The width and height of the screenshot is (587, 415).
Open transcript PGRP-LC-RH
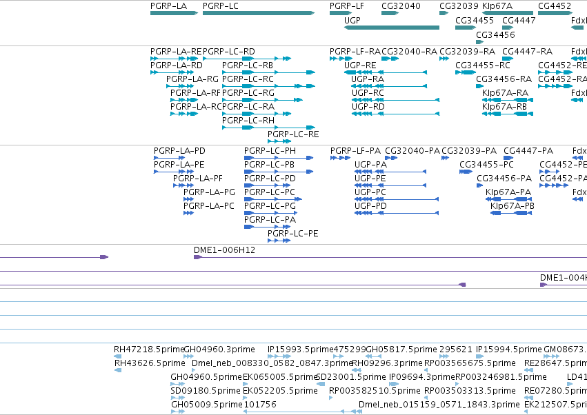[248, 121]
